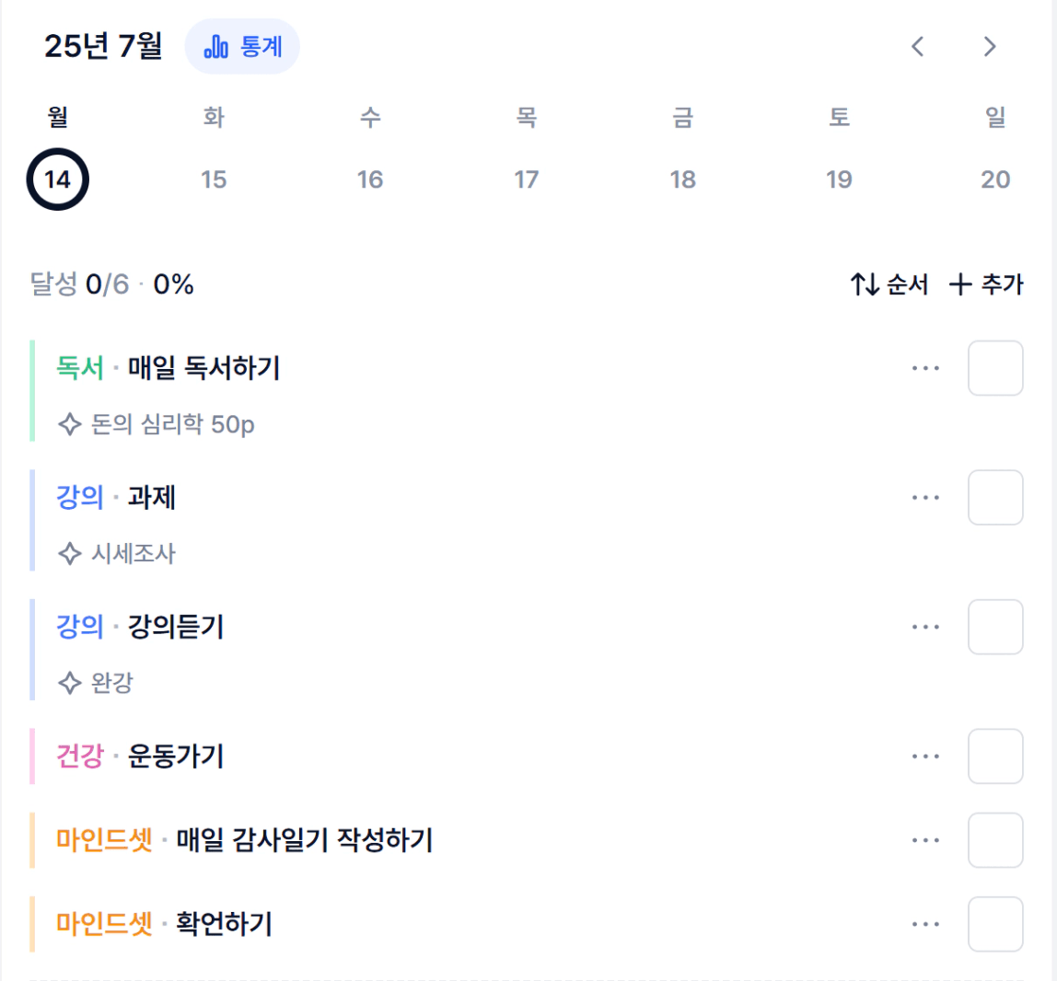Click the 순서 sort arrows icon

(865, 284)
